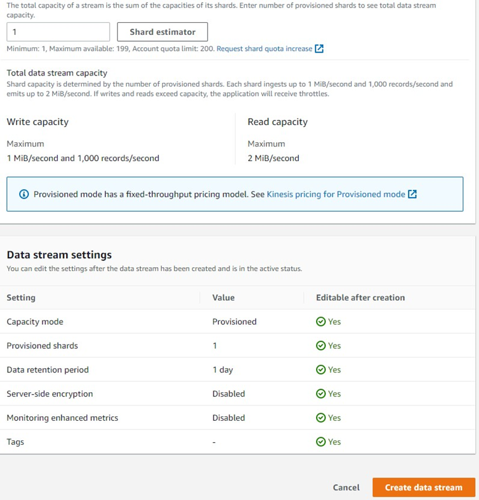The image size is (479, 500).
Task: Click the green check icon in Server-side encryption row
Action: 321,394
